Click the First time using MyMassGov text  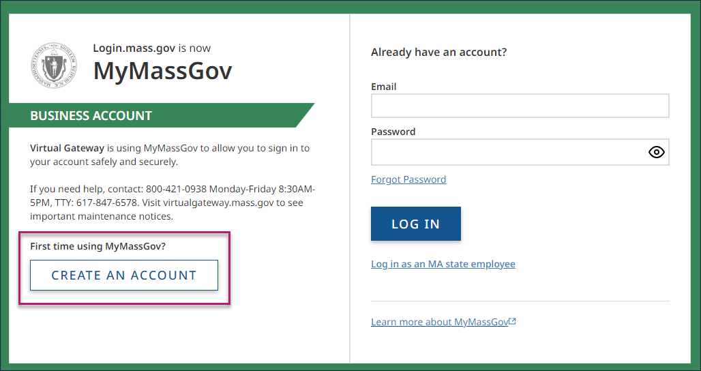(98, 246)
